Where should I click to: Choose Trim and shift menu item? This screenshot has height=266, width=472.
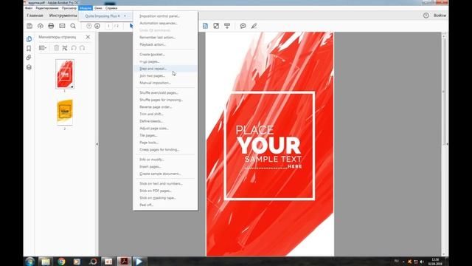tap(165, 114)
